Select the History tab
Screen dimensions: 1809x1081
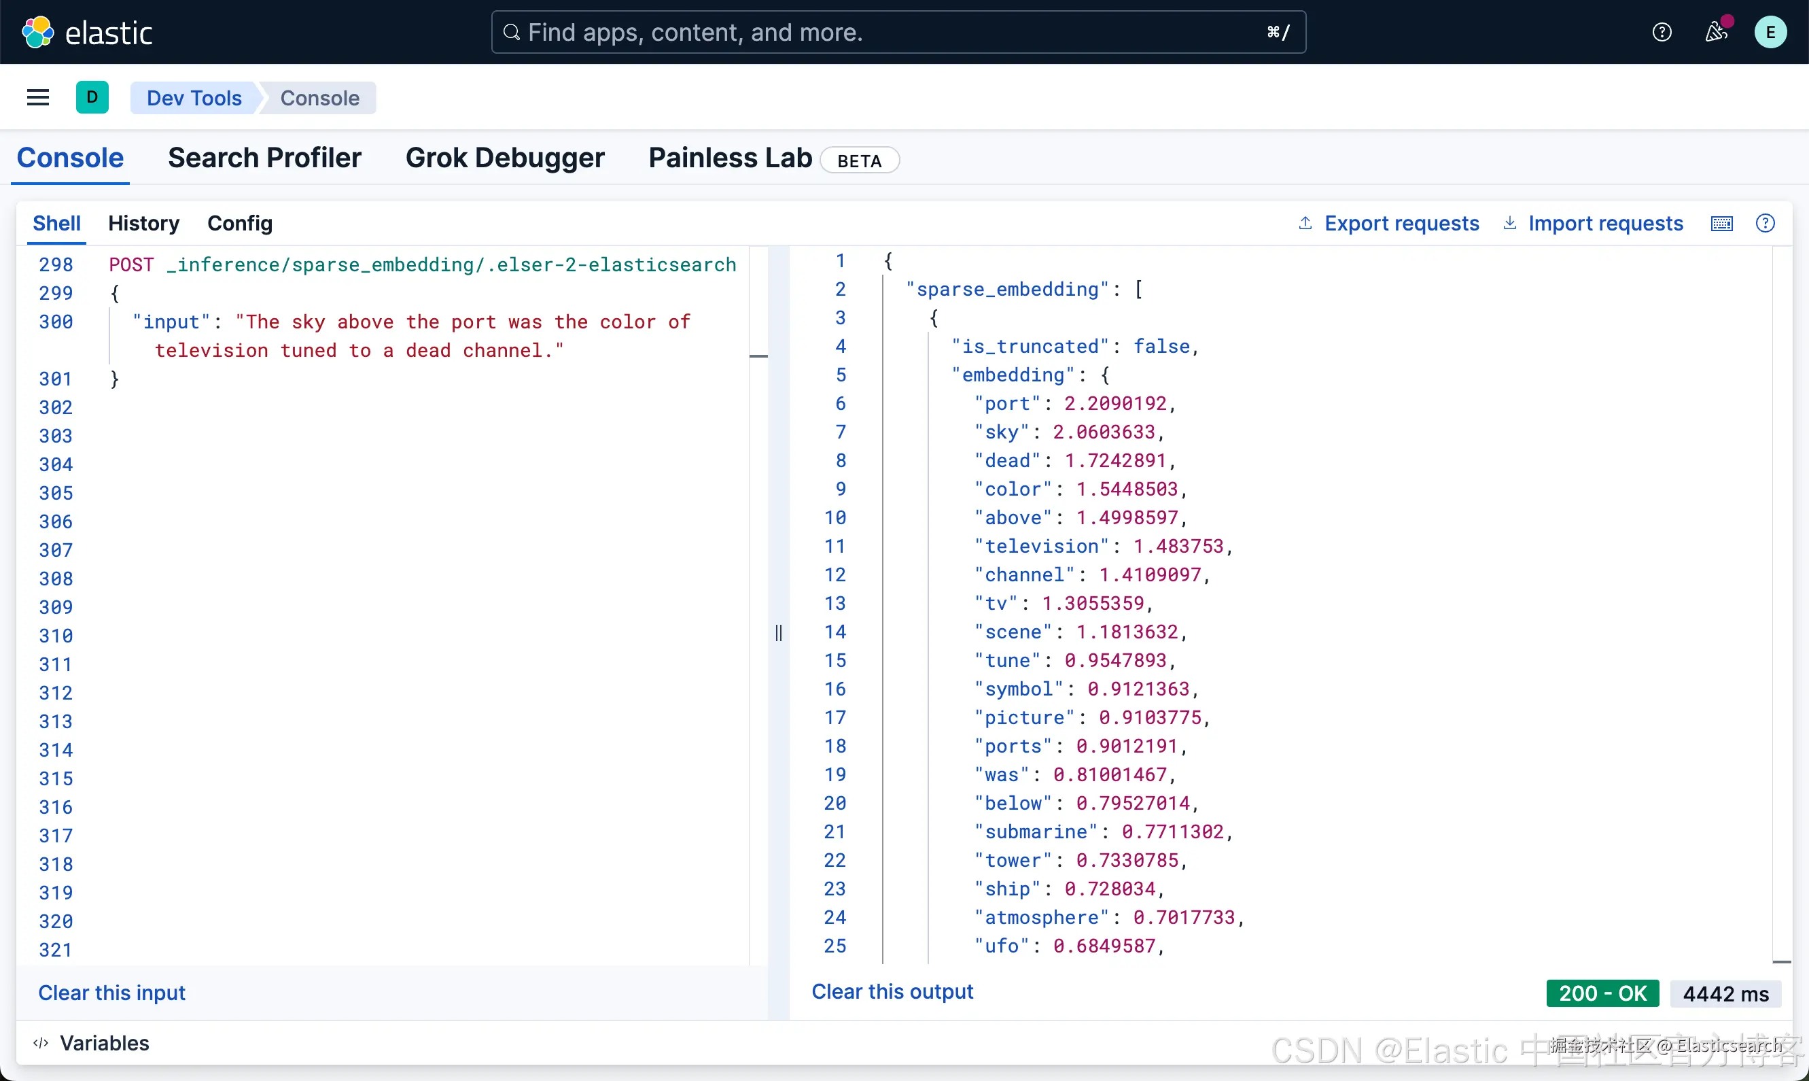[143, 224]
